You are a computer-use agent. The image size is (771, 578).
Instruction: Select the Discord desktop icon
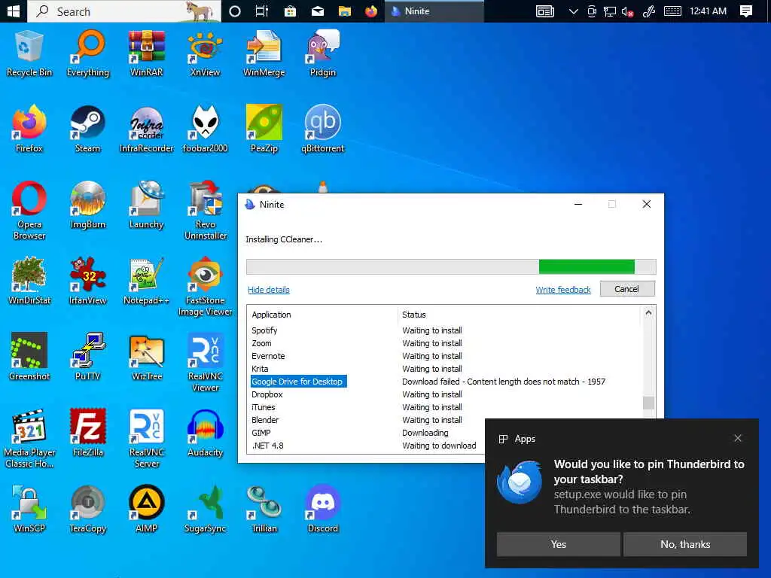322,510
